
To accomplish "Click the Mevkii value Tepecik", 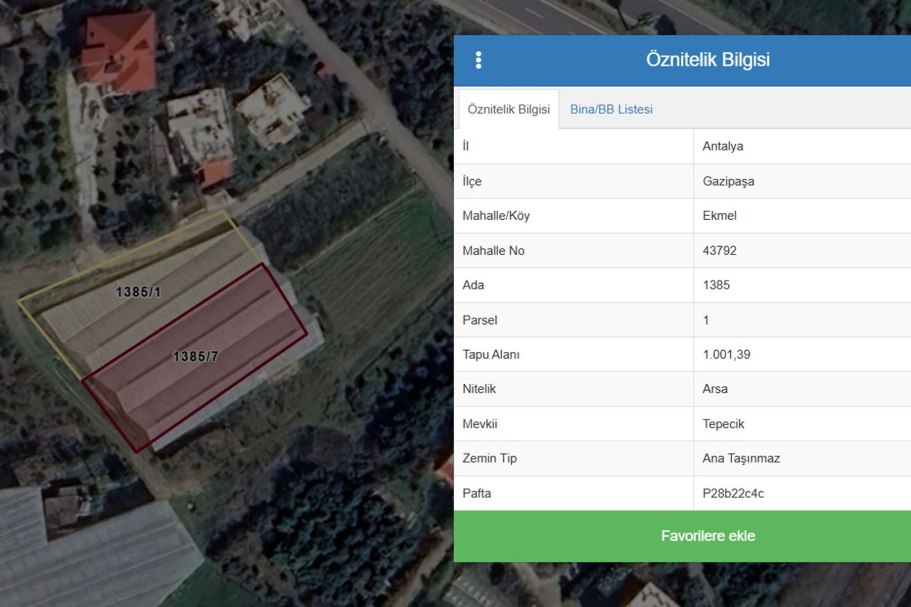I will pyautogui.click(x=723, y=424).
